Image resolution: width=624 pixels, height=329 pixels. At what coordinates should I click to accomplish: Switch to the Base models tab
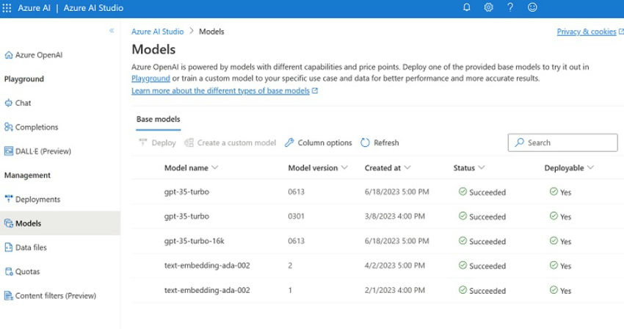[158, 119]
